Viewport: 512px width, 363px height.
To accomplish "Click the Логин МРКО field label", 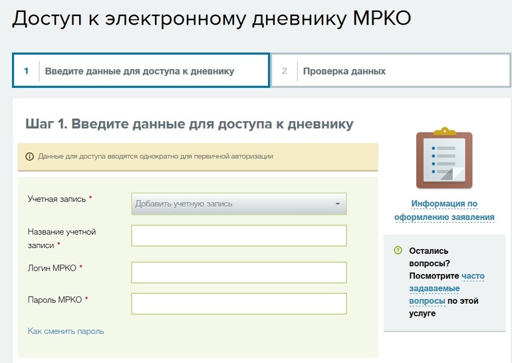I will pyautogui.click(x=53, y=267).
